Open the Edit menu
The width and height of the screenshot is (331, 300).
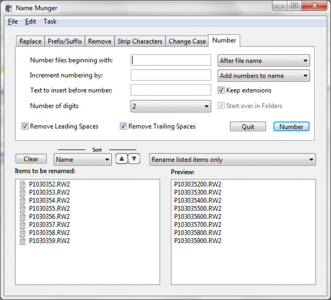click(x=30, y=22)
